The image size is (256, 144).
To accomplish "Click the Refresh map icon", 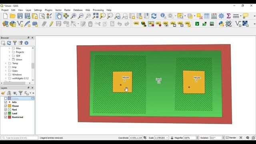I will tap(154, 16).
